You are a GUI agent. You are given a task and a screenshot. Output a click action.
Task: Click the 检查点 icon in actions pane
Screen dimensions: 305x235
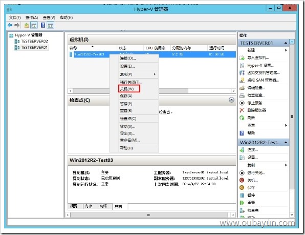242,210
